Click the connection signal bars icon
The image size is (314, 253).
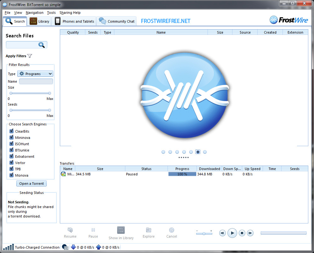(9, 247)
